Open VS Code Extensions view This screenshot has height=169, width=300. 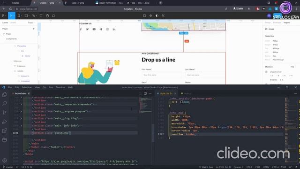tap(4, 131)
